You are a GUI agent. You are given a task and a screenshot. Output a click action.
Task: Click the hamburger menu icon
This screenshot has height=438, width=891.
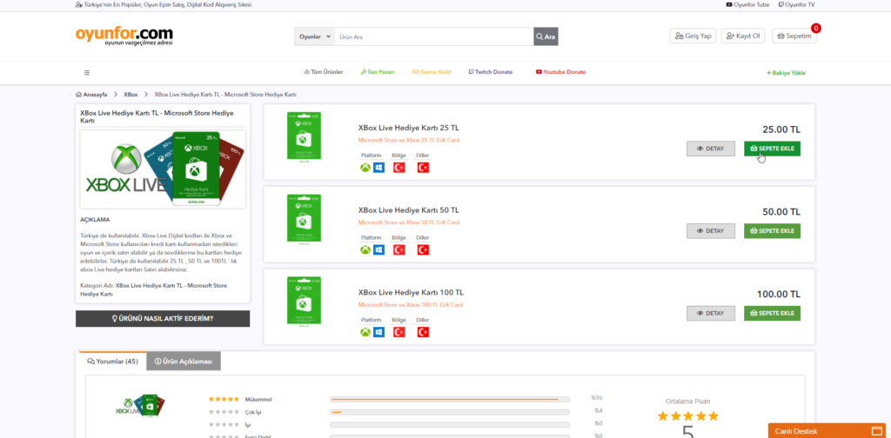[87, 72]
